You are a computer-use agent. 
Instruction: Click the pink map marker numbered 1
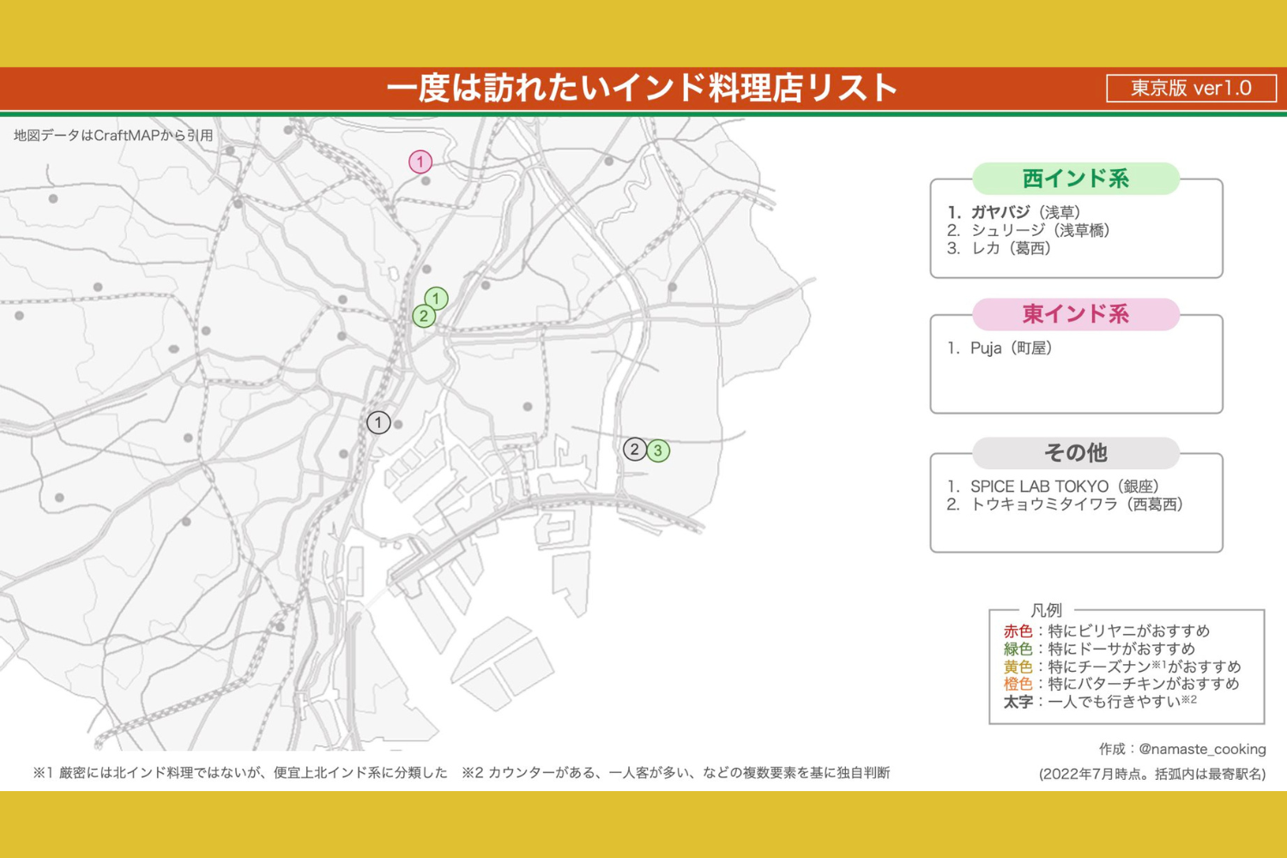pos(420,161)
